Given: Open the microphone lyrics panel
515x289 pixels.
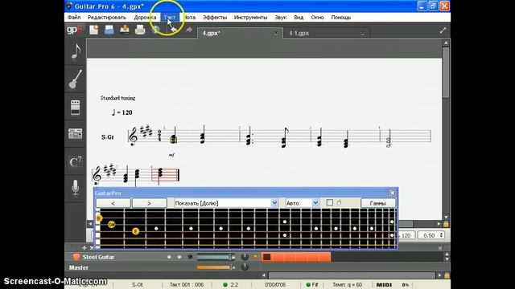Looking at the screenshot, I should click(x=76, y=188).
